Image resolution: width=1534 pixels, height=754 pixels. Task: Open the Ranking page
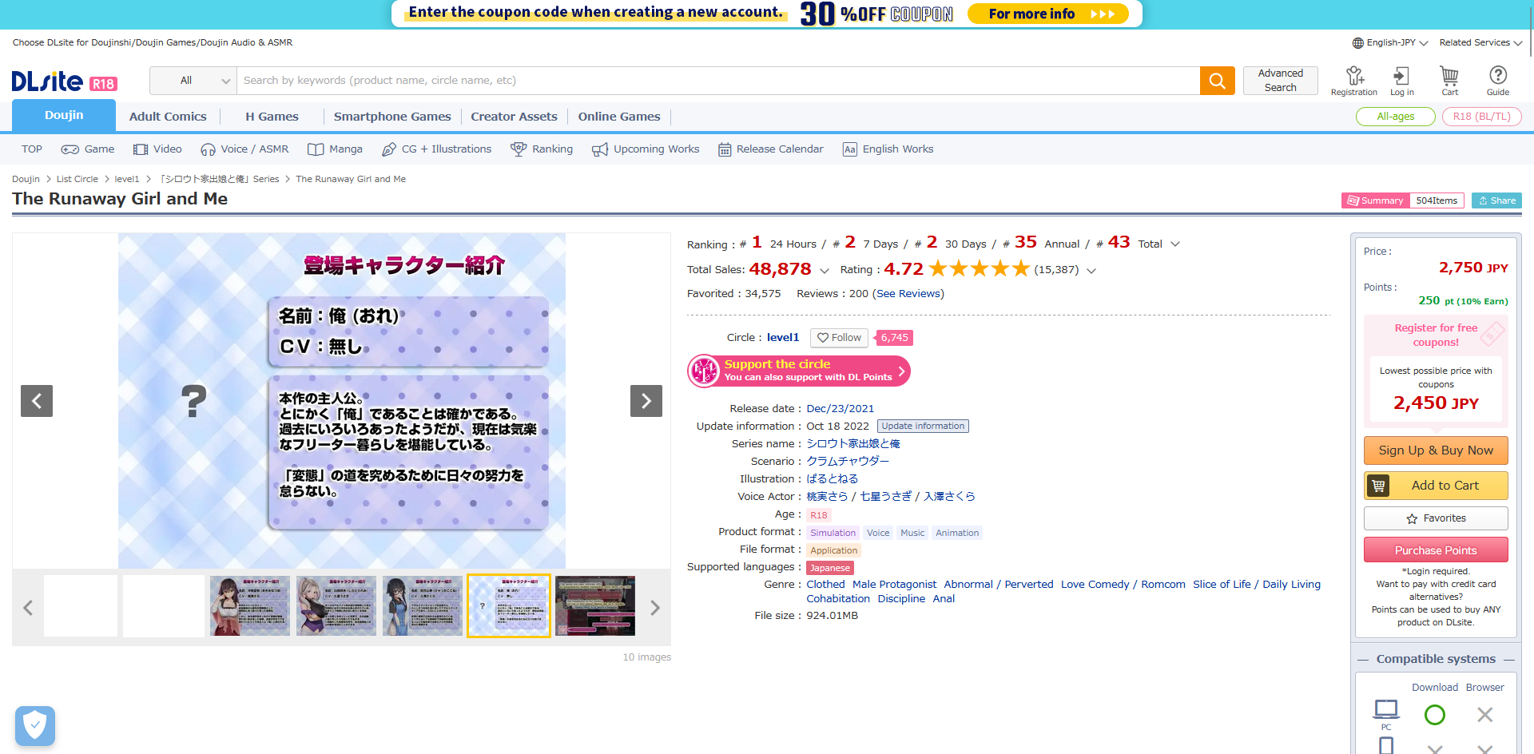click(x=542, y=149)
